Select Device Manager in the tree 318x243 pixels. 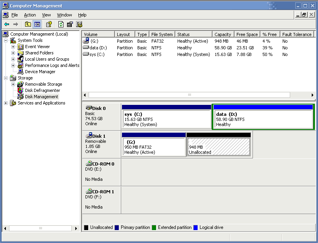(x=40, y=72)
